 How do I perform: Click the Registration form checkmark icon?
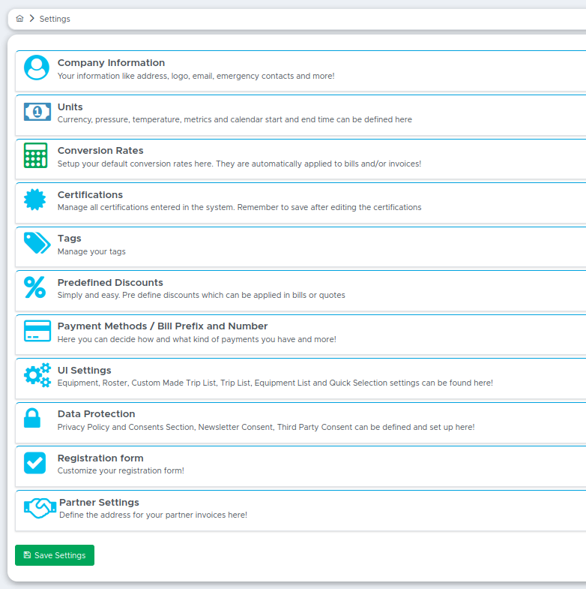click(35, 463)
